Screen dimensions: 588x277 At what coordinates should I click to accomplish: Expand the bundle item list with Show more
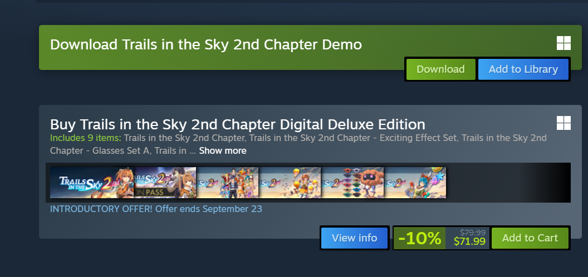pos(223,150)
